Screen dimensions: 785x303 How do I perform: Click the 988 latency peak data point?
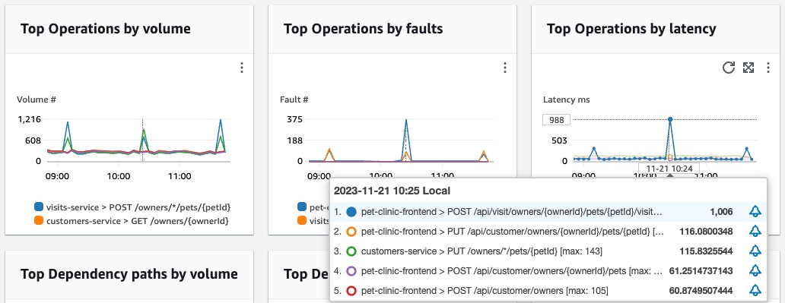670,119
